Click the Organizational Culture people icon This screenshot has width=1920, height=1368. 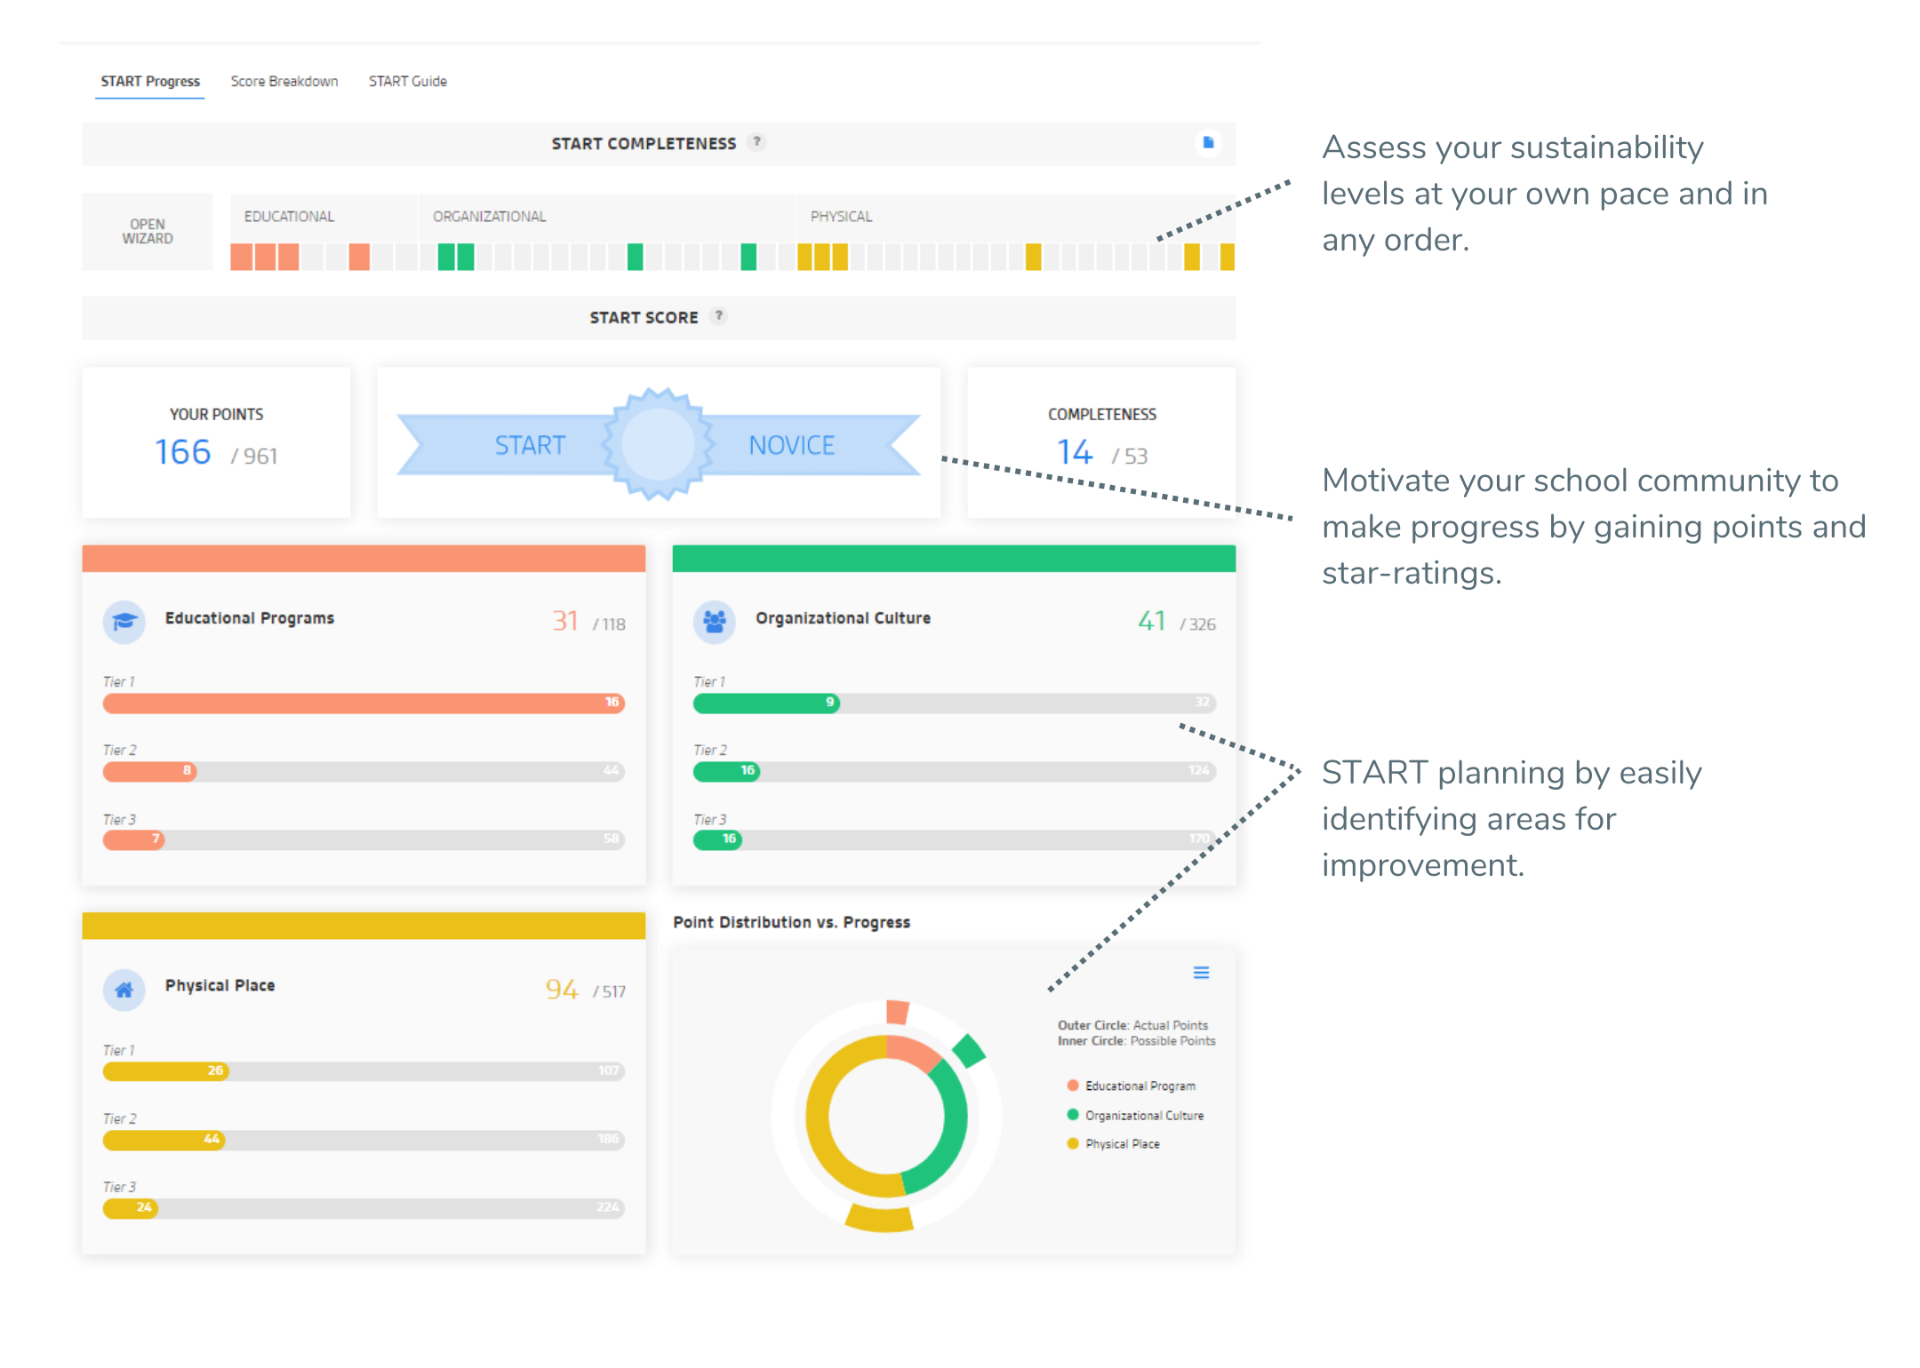pyautogui.click(x=715, y=621)
